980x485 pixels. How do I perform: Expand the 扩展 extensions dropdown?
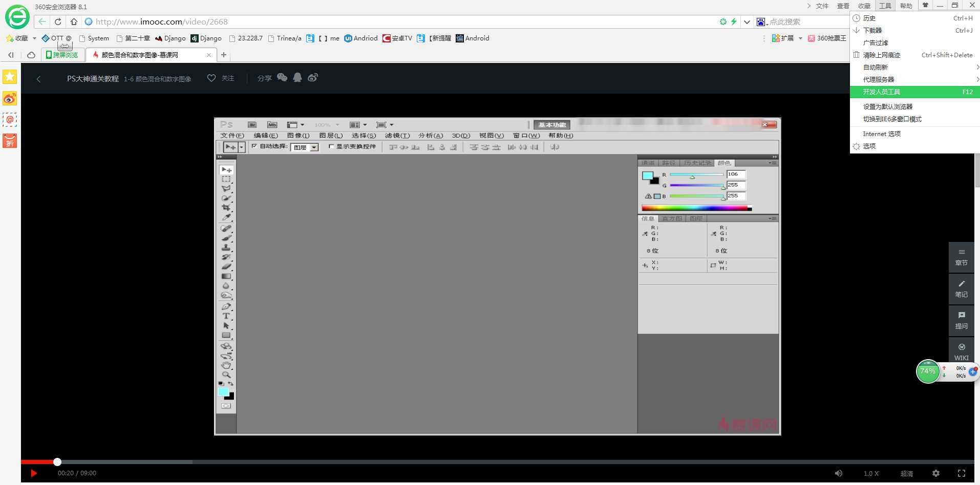coord(800,38)
